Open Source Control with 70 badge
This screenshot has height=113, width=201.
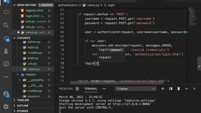pos(6,39)
